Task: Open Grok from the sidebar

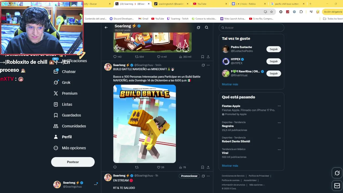Action: coord(62,83)
